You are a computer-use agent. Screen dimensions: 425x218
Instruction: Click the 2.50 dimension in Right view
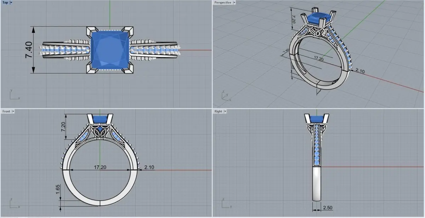coord(328,207)
